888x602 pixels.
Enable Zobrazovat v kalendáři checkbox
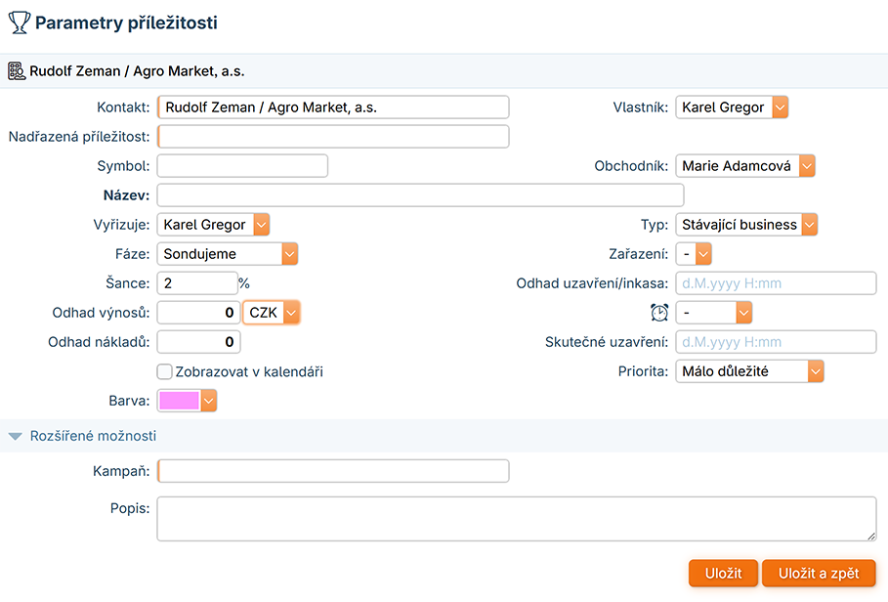[164, 371]
